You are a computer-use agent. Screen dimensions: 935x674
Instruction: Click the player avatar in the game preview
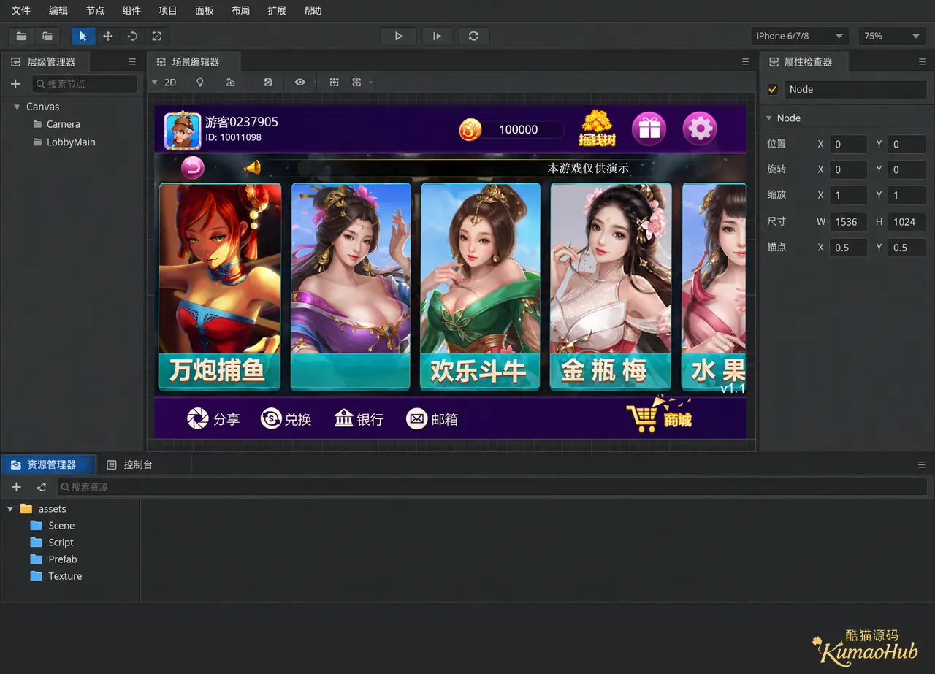click(x=183, y=130)
